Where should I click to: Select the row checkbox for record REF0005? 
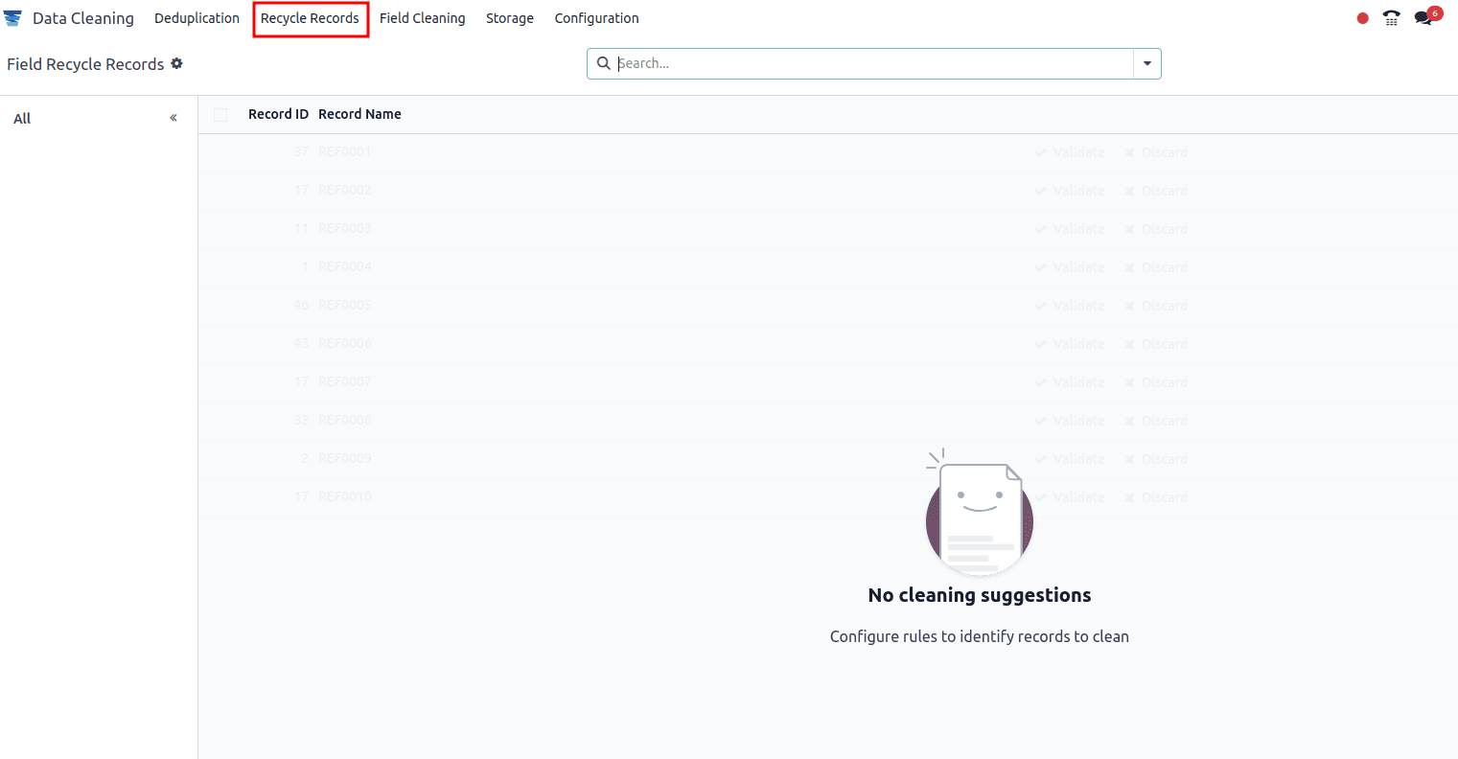(x=220, y=305)
